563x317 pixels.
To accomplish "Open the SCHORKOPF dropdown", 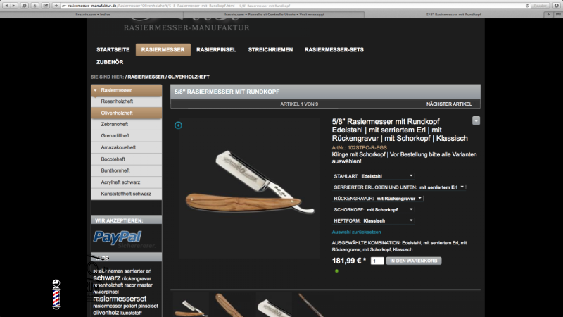I will coord(390,209).
